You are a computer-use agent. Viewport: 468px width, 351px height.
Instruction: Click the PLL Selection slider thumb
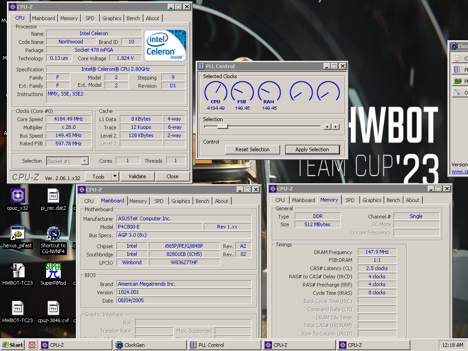pos(223,127)
